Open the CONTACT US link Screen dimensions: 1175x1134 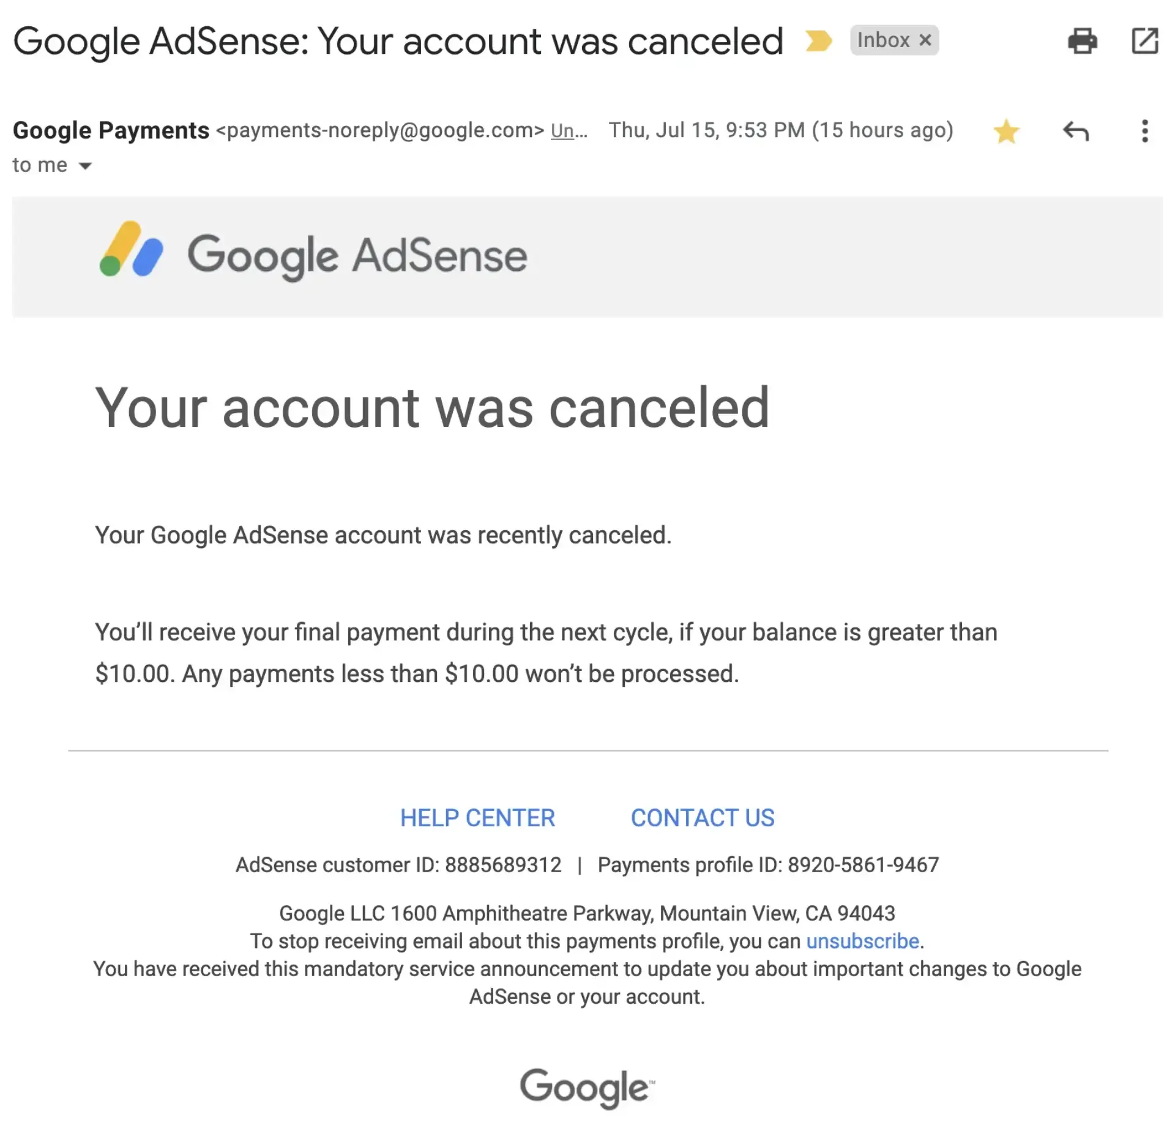pos(703,818)
